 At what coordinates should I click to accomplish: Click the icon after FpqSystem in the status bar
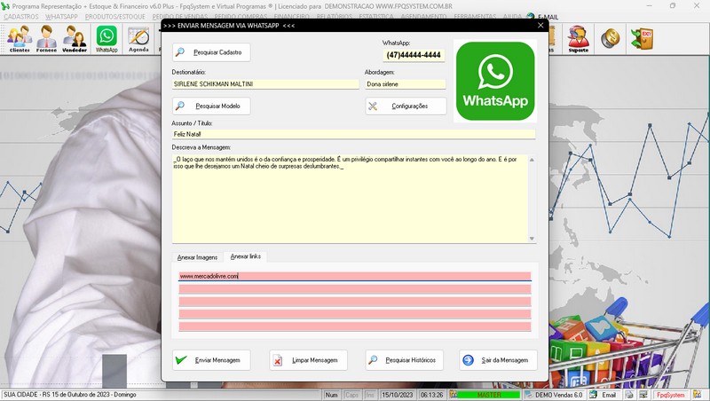(697, 395)
